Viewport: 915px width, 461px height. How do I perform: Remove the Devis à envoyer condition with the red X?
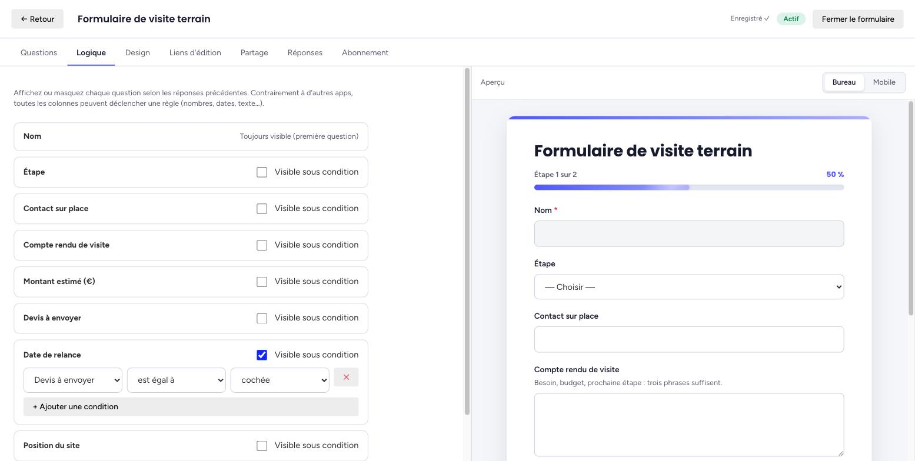[x=346, y=377]
